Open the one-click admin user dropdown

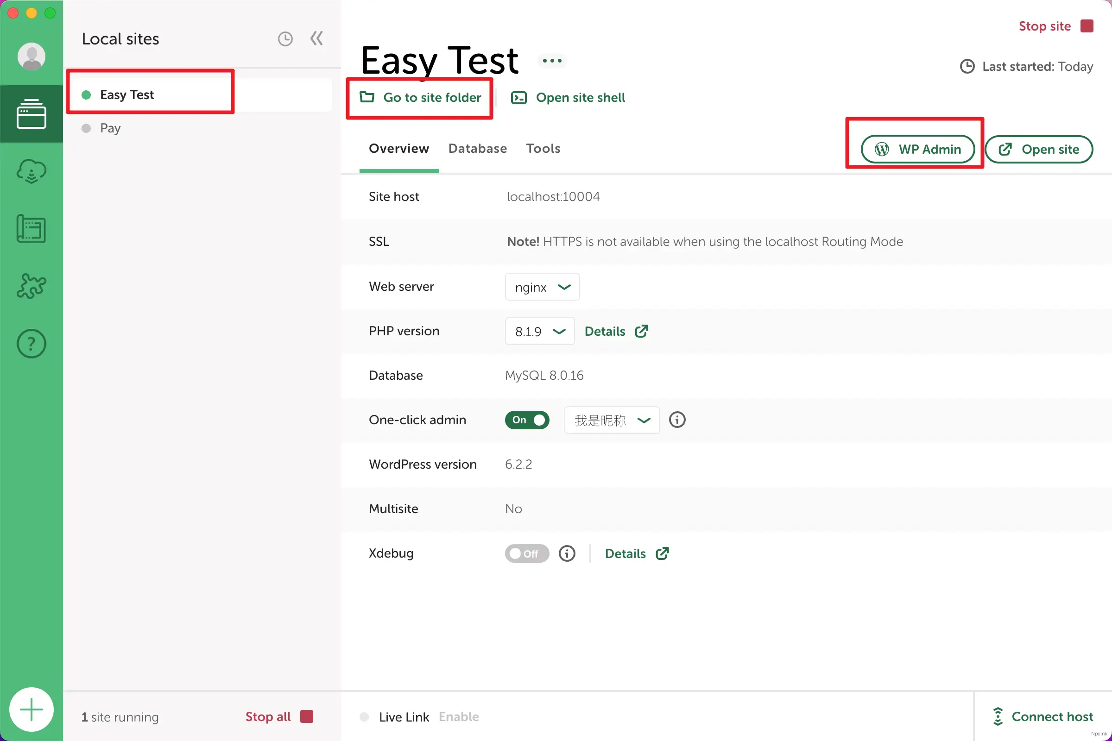tap(611, 420)
